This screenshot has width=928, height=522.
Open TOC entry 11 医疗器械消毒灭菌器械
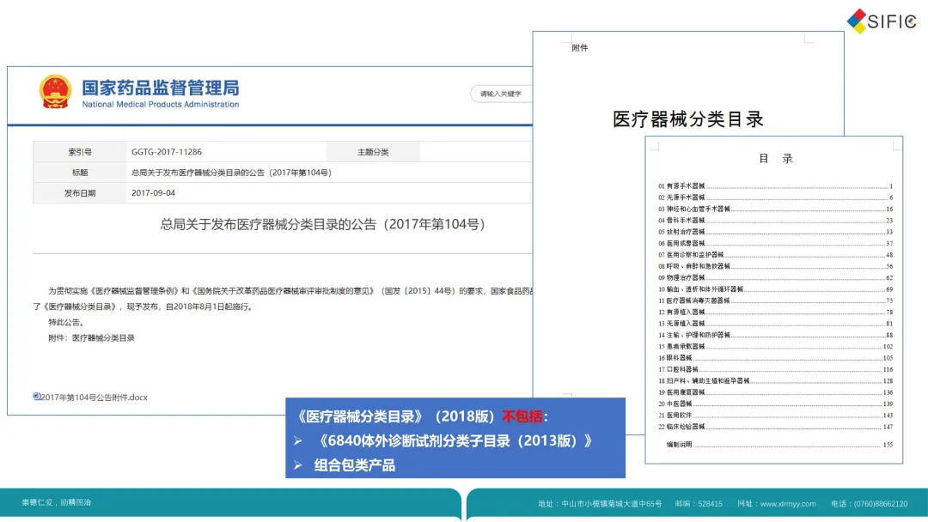775,300
